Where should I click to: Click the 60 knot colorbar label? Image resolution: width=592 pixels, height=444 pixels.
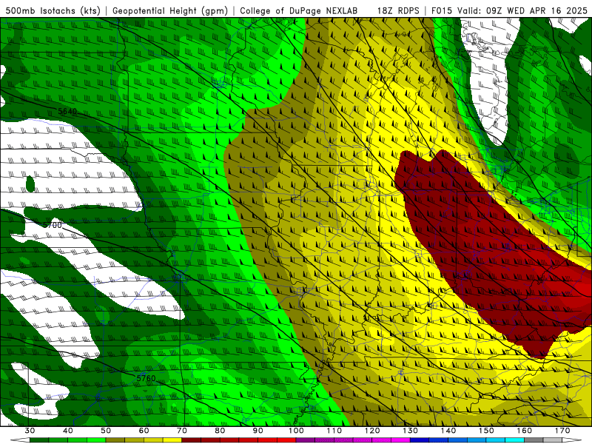click(144, 431)
